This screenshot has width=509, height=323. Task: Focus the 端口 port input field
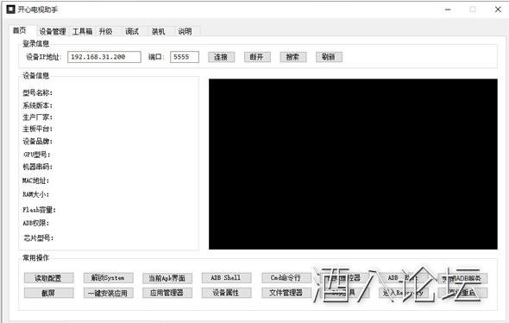185,57
